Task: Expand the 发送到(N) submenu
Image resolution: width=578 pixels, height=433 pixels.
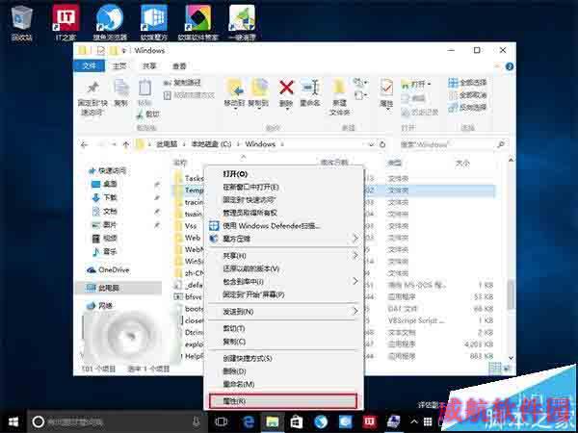Action: pyautogui.click(x=355, y=312)
